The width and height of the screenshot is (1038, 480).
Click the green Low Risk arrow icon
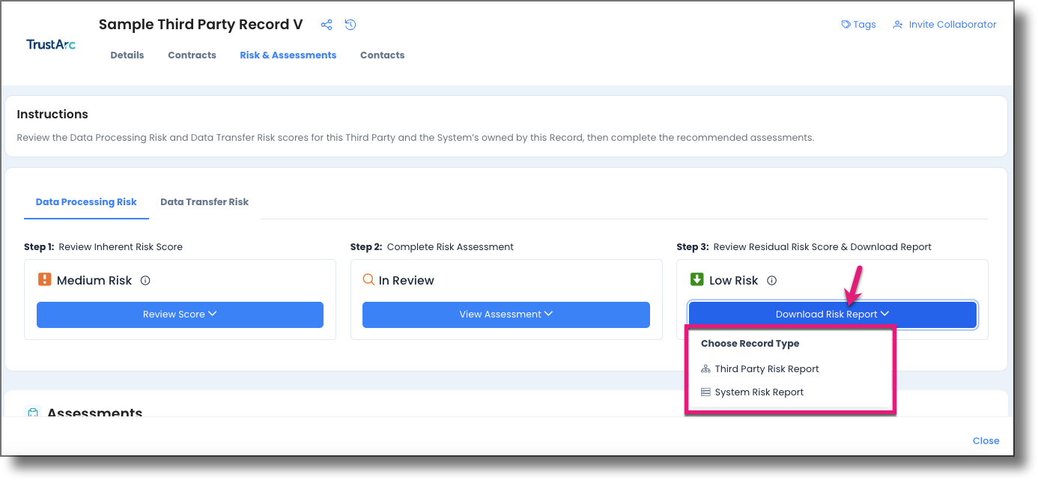696,280
